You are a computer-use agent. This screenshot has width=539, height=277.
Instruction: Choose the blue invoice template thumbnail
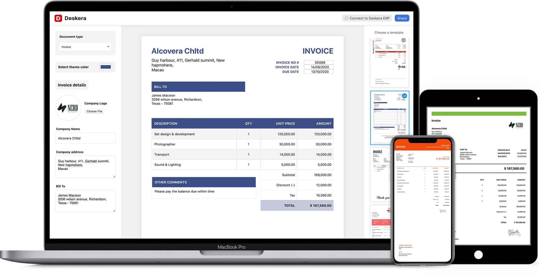[x=389, y=118]
